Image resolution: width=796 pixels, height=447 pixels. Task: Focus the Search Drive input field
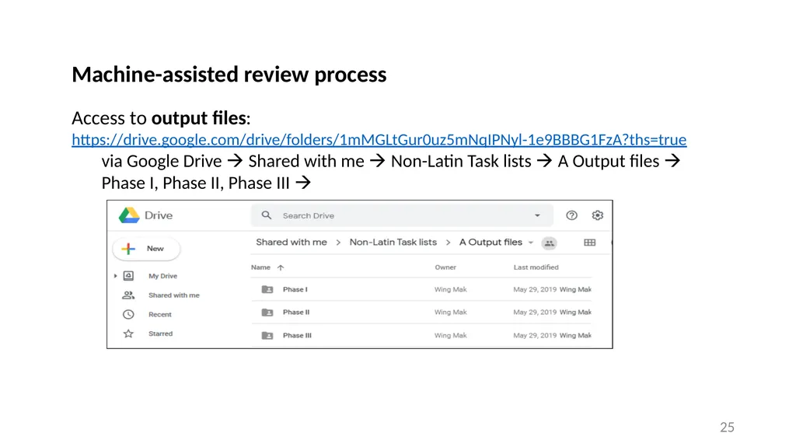click(401, 215)
